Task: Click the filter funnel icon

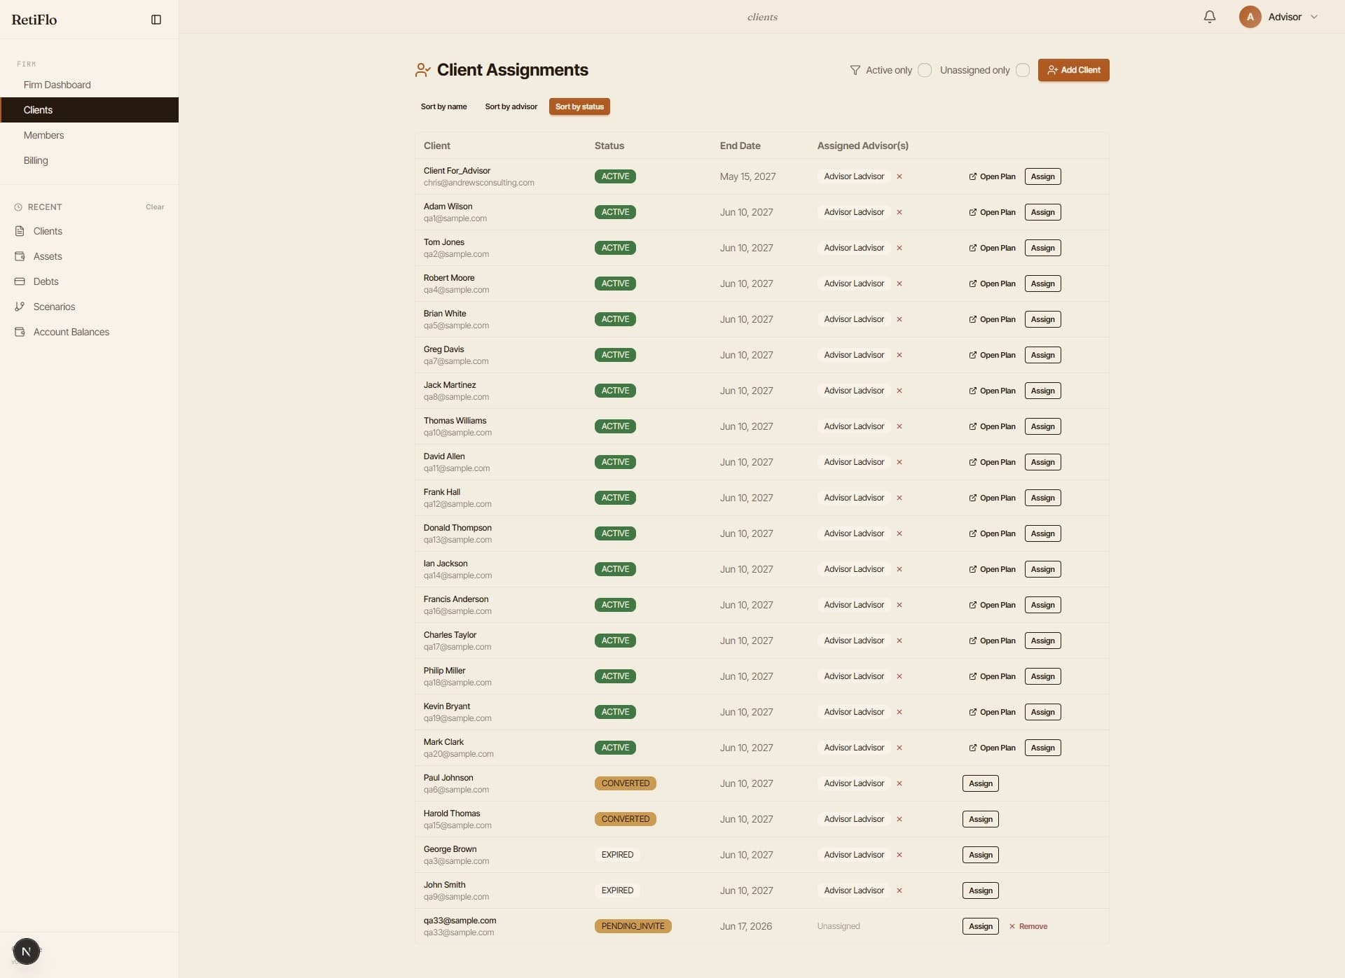Action: point(855,70)
